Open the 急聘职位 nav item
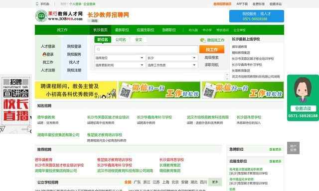 click(169, 30)
